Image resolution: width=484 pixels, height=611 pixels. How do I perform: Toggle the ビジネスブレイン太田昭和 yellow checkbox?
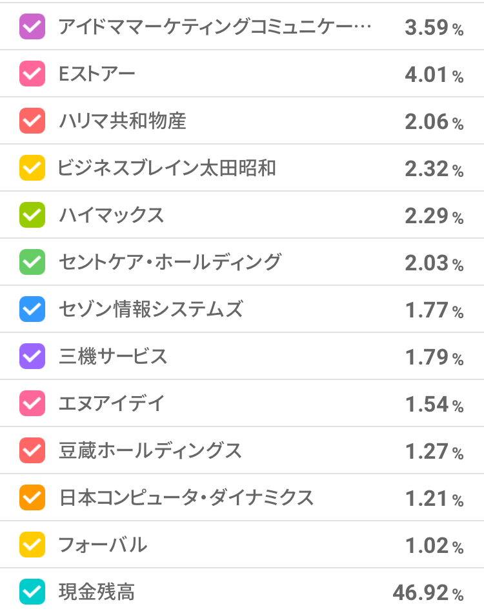click(32, 168)
